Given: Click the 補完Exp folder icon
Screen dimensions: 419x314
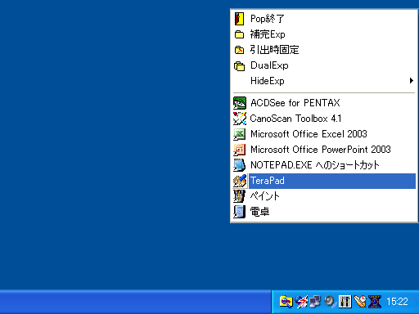Looking at the screenshot, I should point(239,34).
